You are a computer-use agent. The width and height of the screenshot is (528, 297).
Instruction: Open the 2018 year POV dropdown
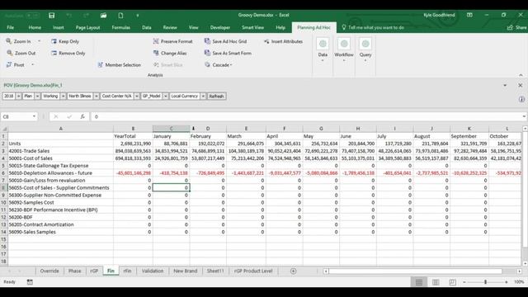18,97
